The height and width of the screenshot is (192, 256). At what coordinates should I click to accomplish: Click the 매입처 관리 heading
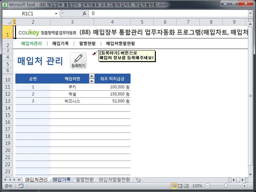click(x=40, y=61)
